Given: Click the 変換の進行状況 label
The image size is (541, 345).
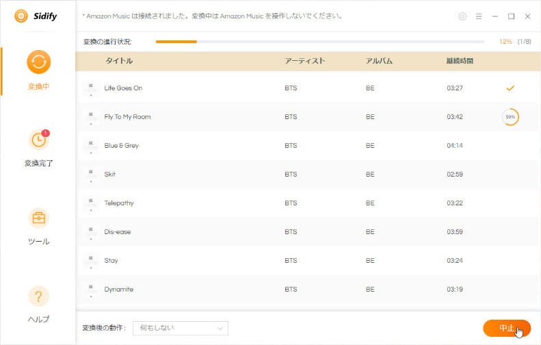Looking at the screenshot, I should pyautogui.click(x=107, y=42).
